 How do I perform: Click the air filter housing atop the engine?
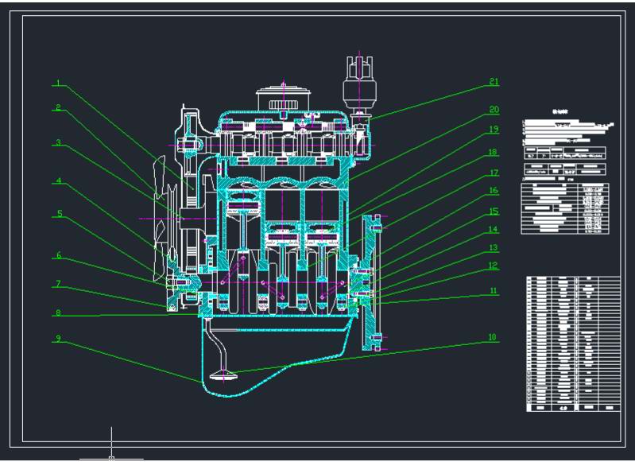pyautogui.click(x=284, y=99)
